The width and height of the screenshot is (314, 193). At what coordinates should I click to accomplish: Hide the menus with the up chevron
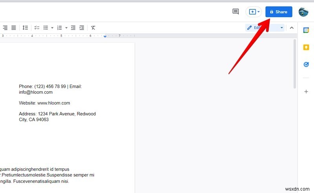(292, 28)
